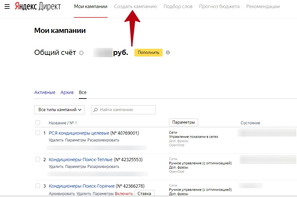Open campaign Кондиционеры-Поиск-Теплые
The height and width of the screenshot is (197, 297).
(81, 160)
